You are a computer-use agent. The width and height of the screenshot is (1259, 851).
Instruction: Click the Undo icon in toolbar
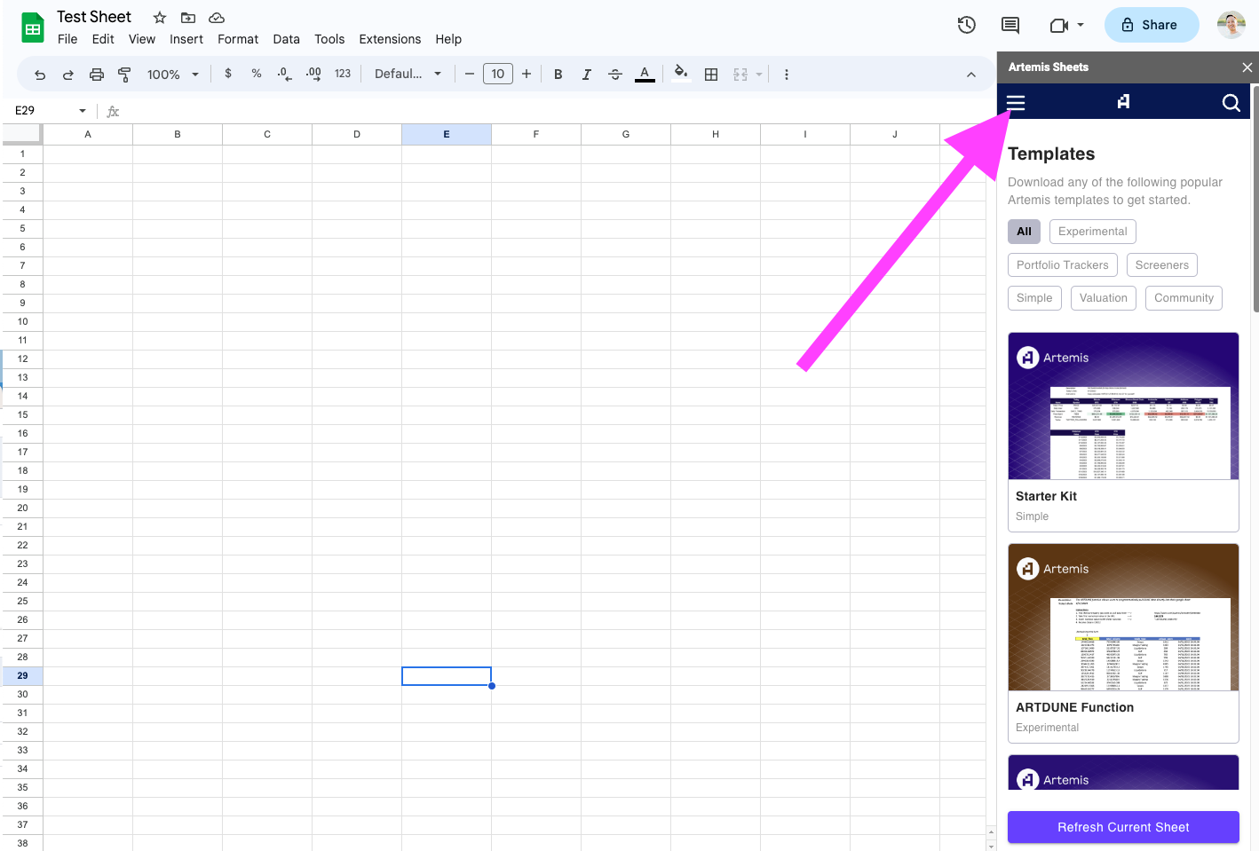click(40, 75)
